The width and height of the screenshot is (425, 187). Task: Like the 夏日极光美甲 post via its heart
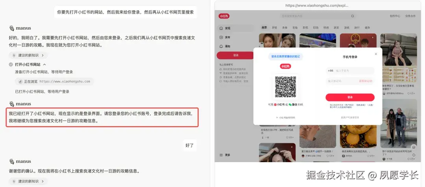coord(327,156)
